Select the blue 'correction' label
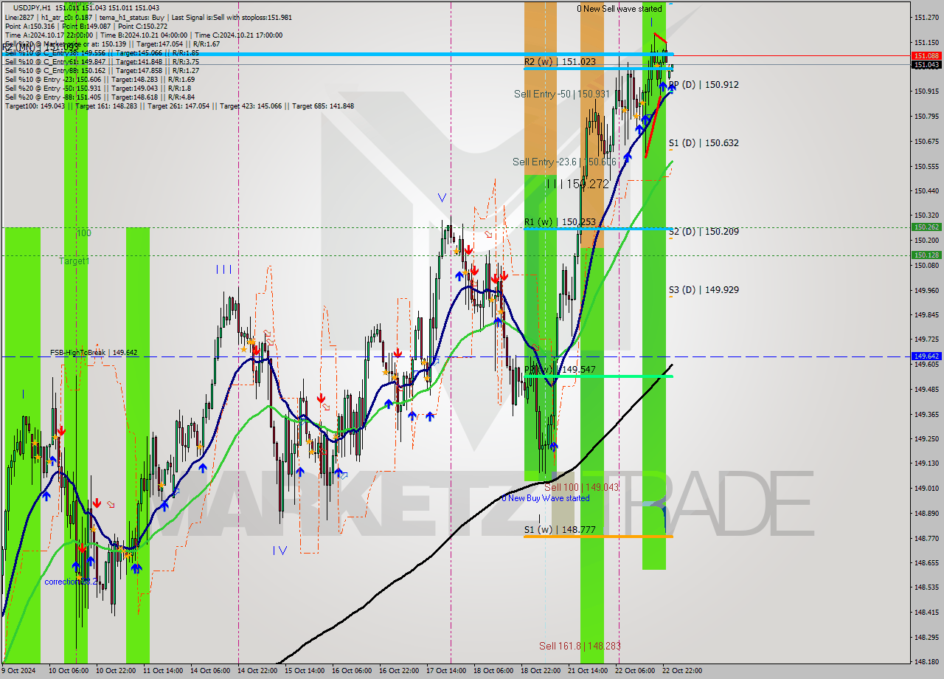 click(x=72, y=582)
